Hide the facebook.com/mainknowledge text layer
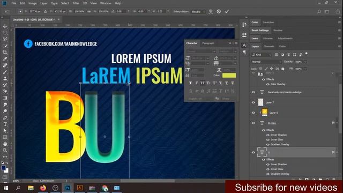 tap(253, 92)
